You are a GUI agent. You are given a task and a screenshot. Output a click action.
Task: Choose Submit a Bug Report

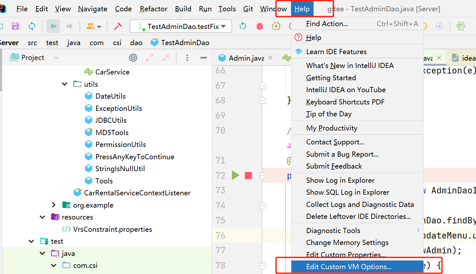357,154
